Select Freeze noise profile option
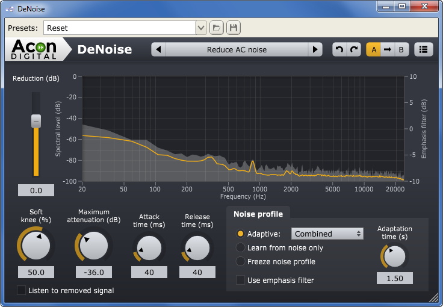Screen dimensions: 443x307 tap(241, 262)
